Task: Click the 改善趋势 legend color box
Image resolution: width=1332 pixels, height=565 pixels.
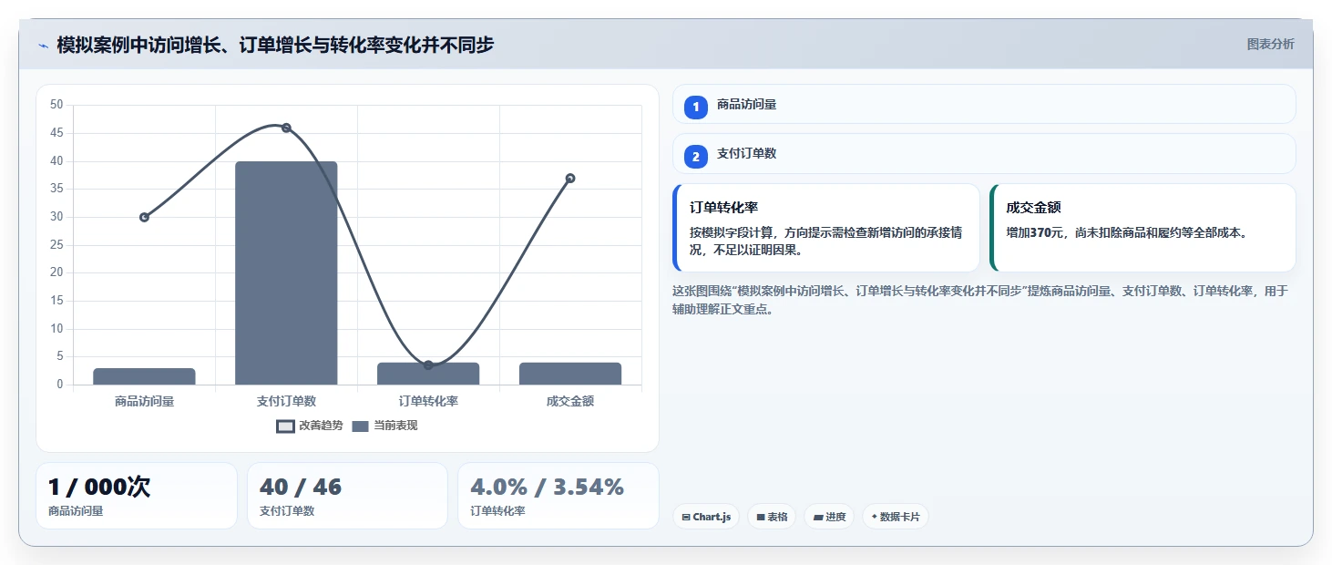Action: click(285, 426)
